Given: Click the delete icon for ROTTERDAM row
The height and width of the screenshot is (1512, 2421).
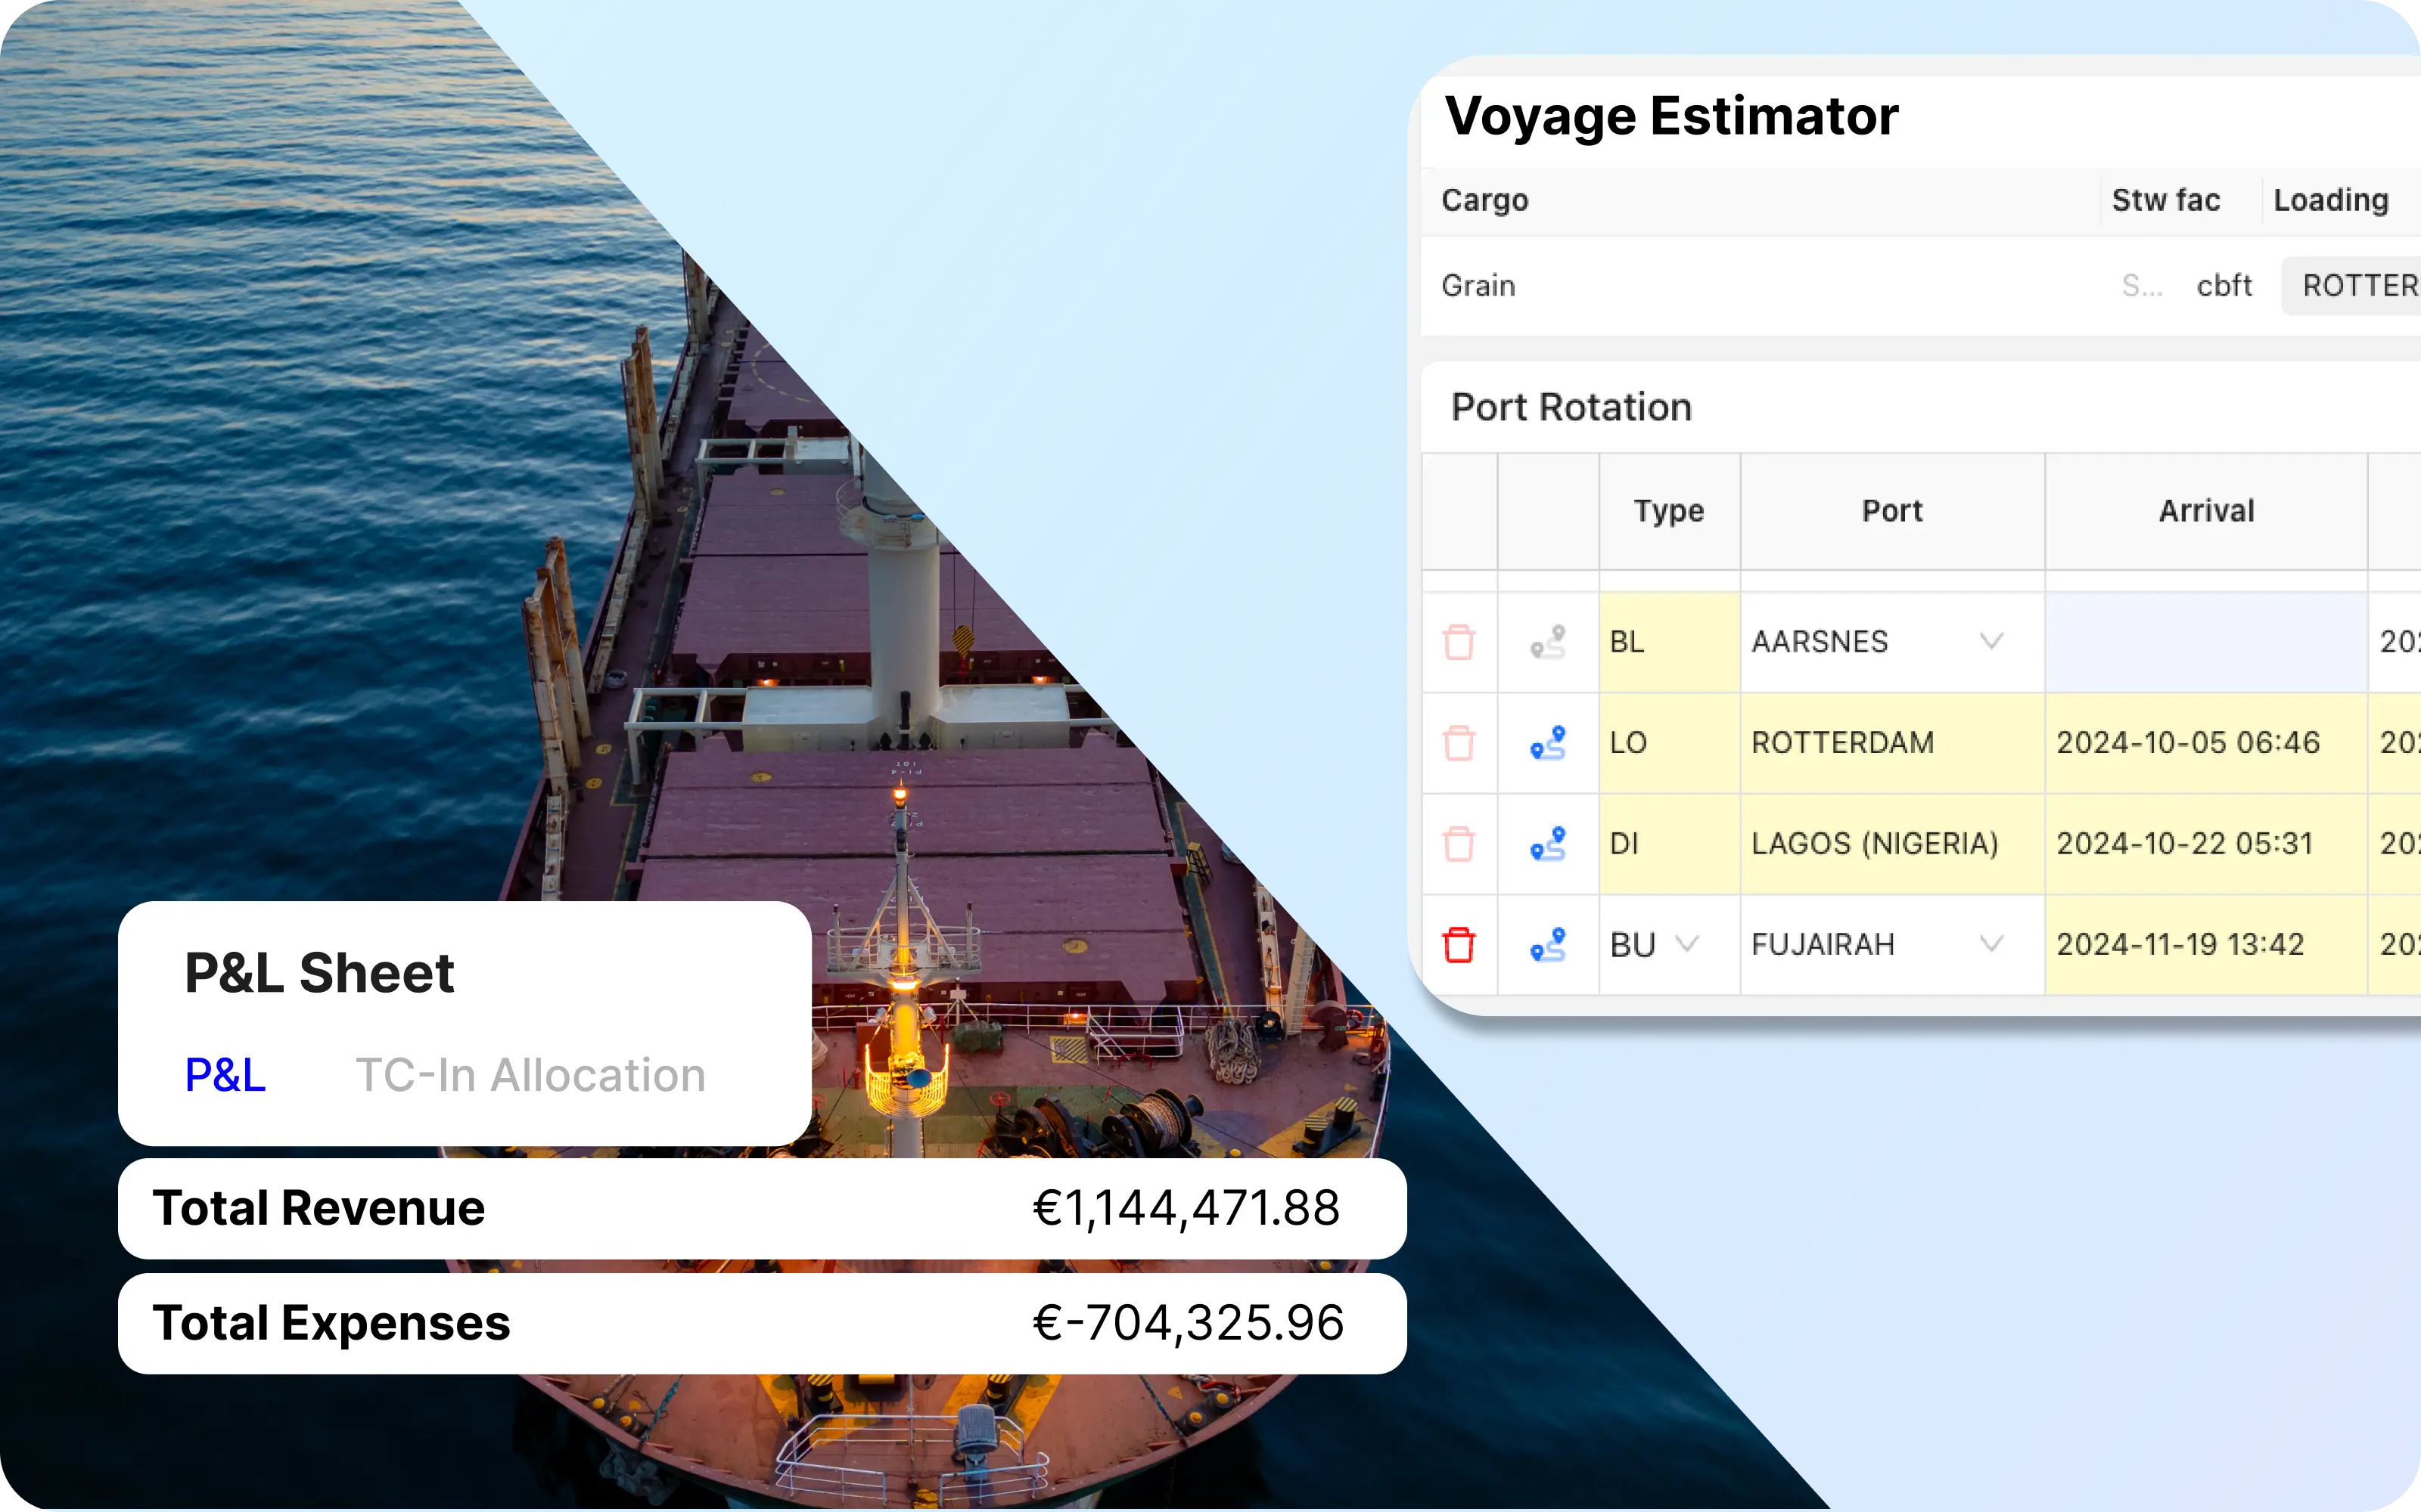Looking at the screenshot, I should pos(1461,742).
